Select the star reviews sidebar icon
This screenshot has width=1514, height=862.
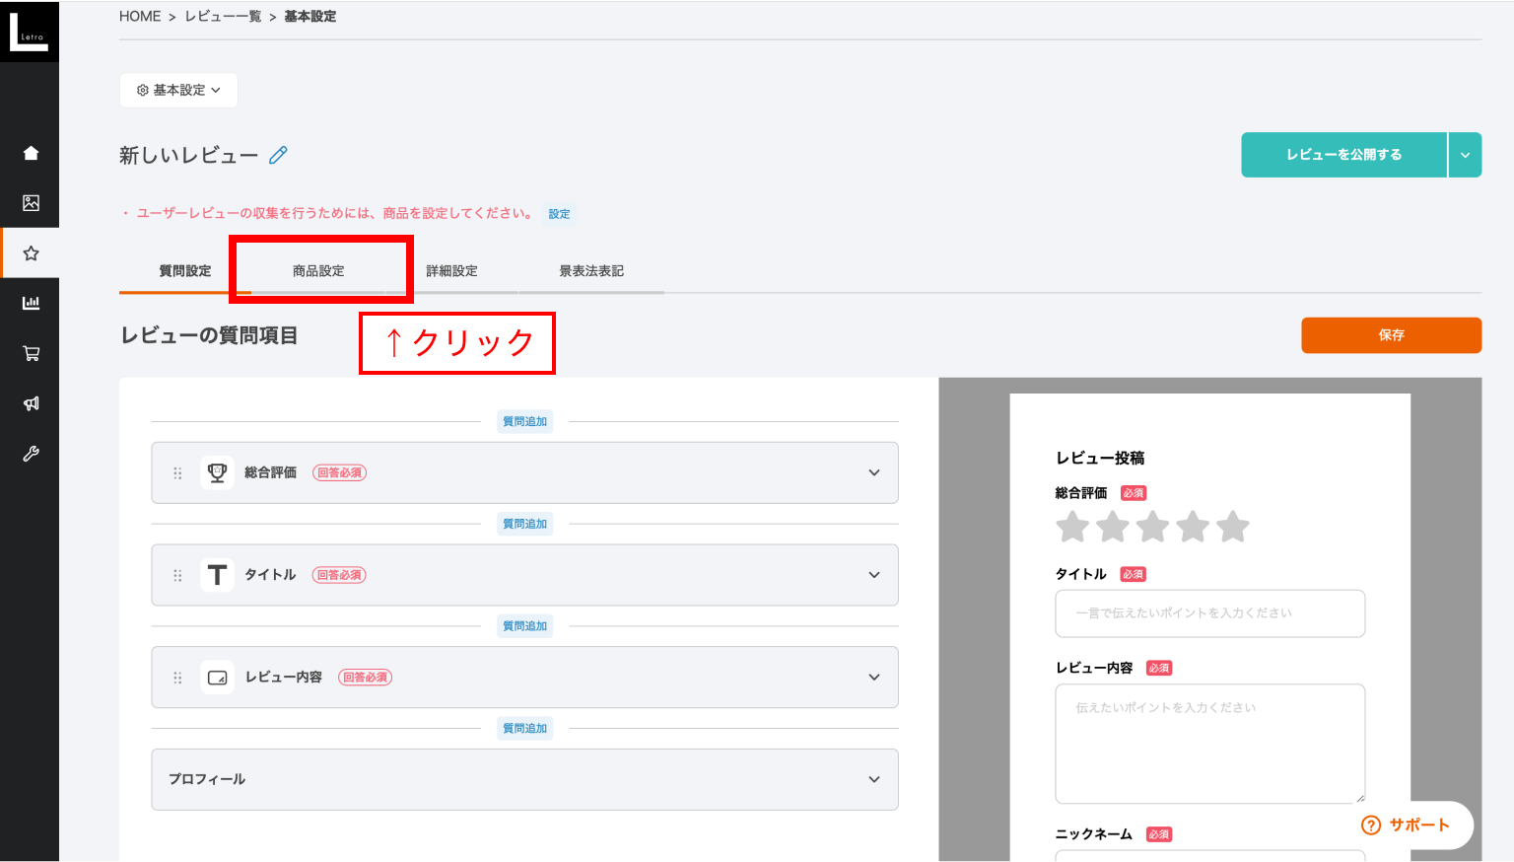(x=31, y=253)
